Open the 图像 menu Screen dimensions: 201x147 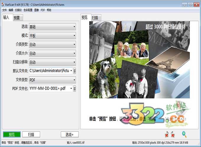click(x=37, y=10)
